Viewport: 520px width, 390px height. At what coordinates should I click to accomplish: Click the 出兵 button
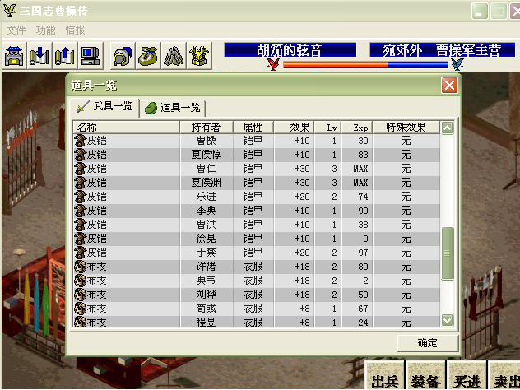pyautogui.click(x=385, y=382)
